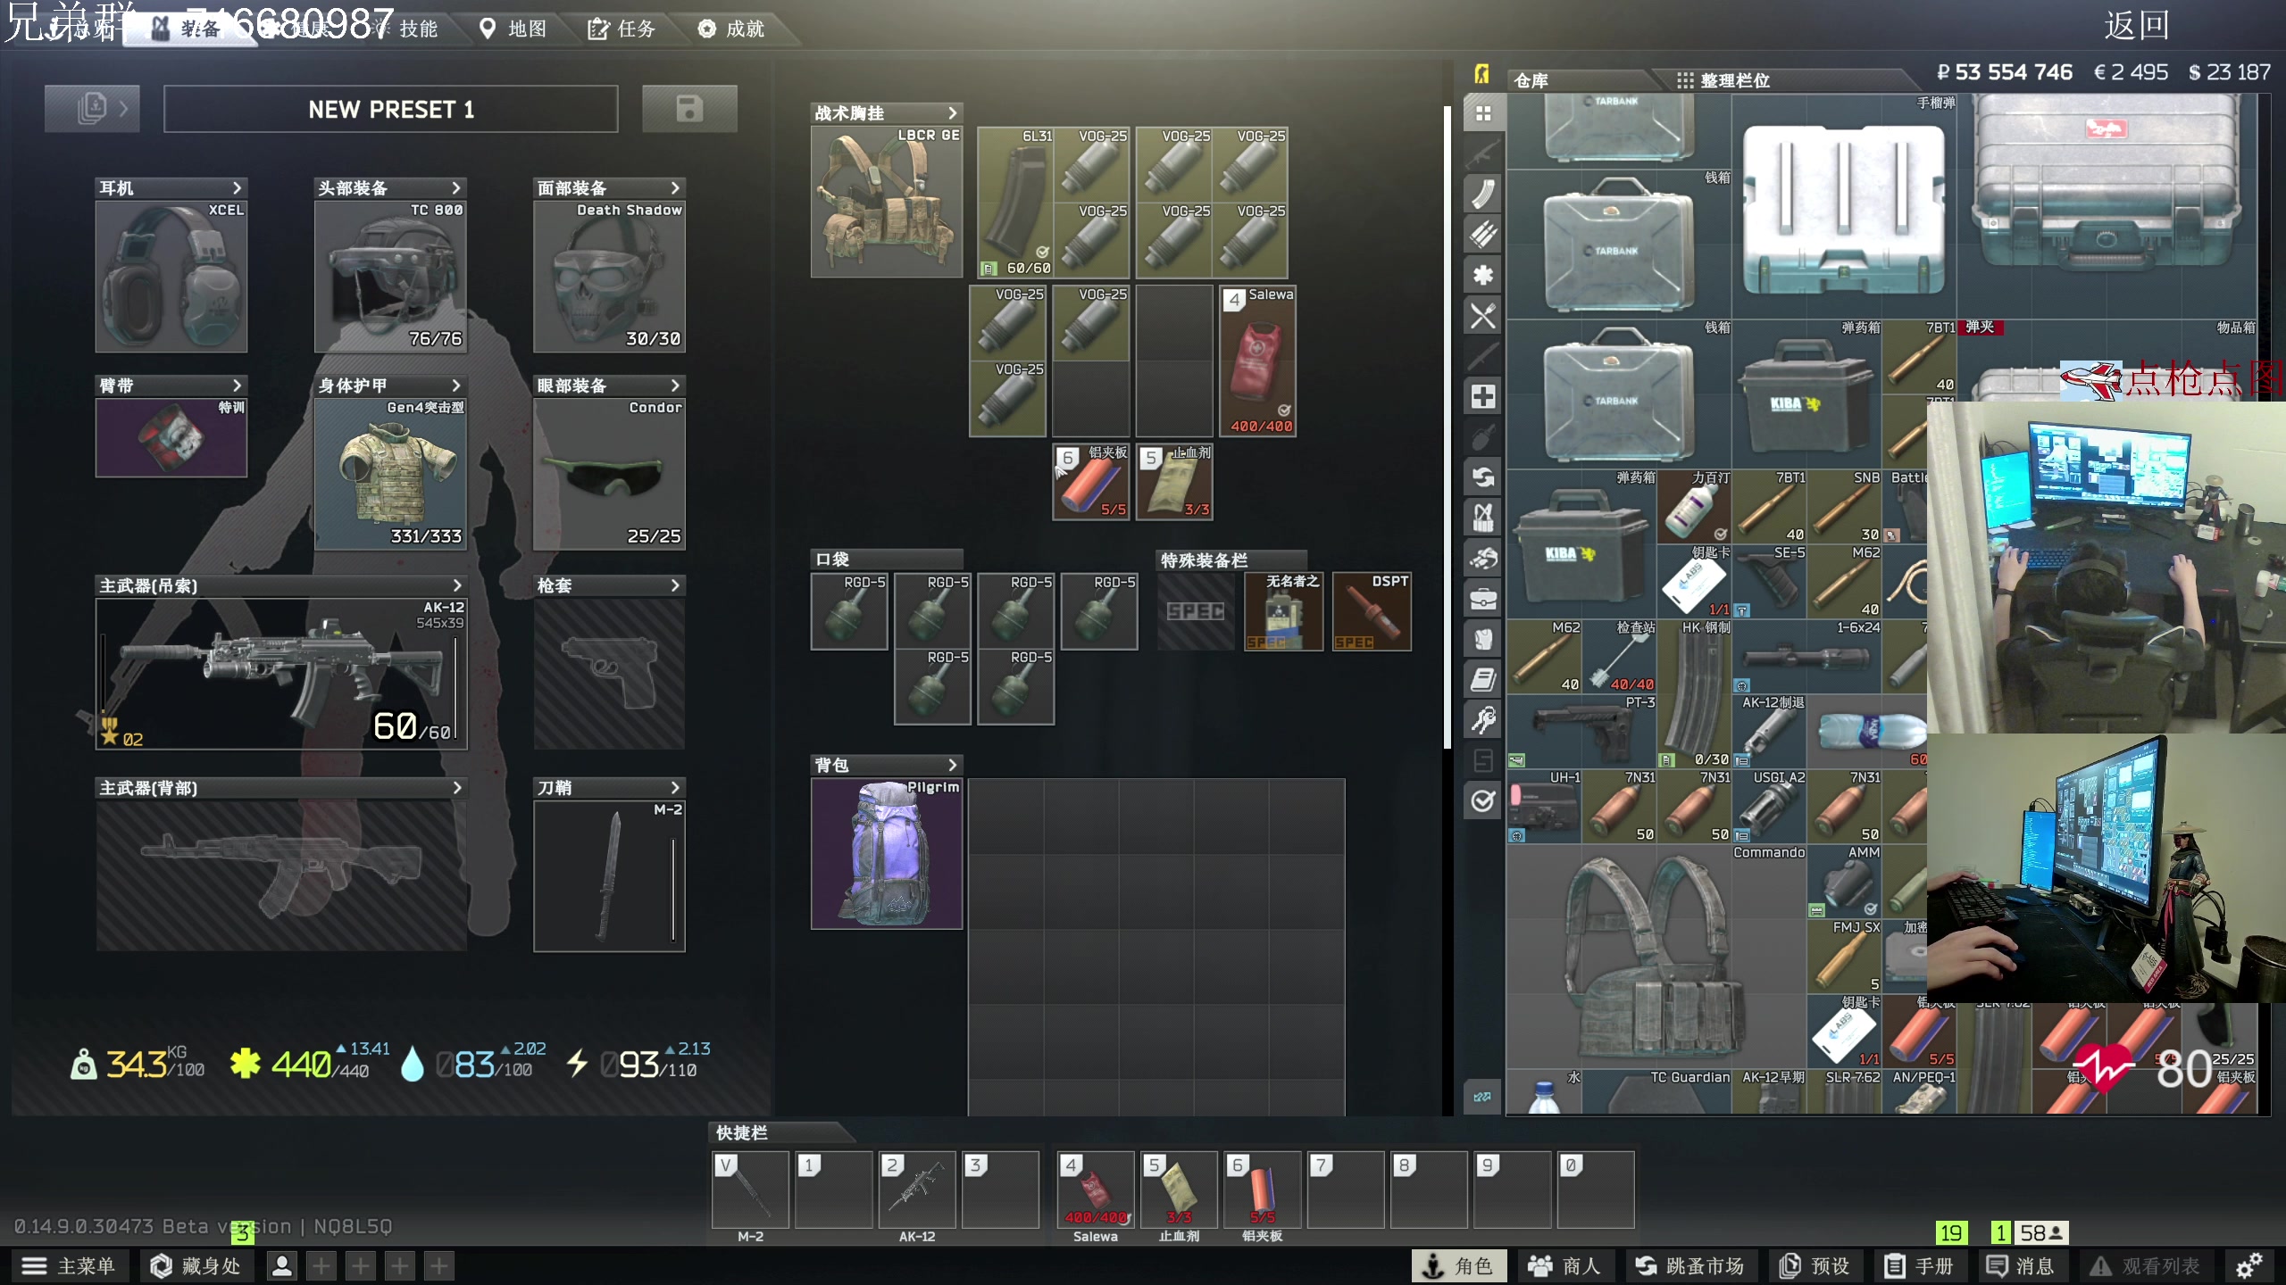This screenshot has width=2286, height=1285.
Task: Click the NEW PRESET 1 name field
Action: [x=390, y=109]
